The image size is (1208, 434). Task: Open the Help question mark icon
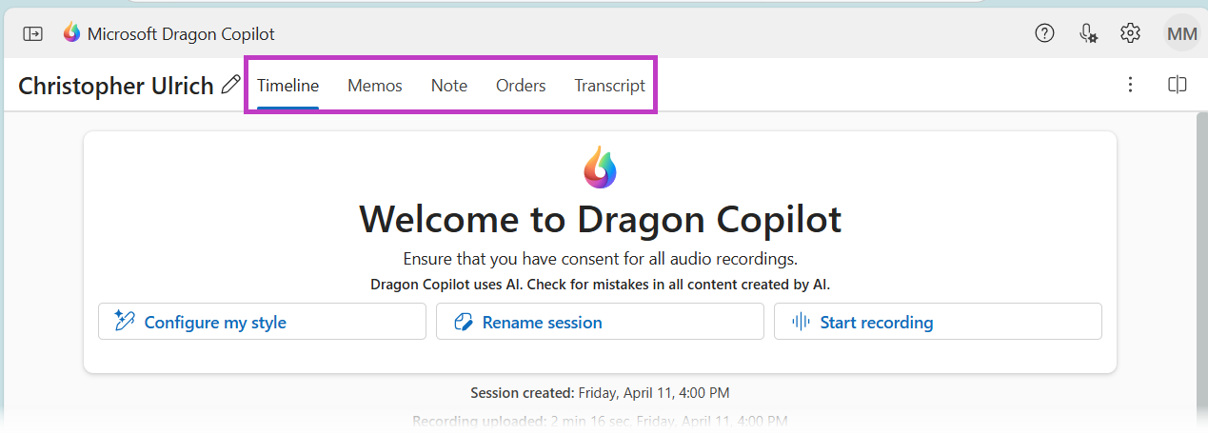pos(1044,33)
